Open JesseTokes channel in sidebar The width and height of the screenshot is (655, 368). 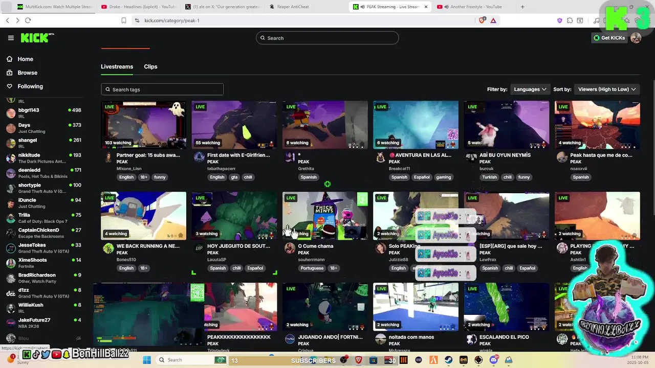click(43, 248)
